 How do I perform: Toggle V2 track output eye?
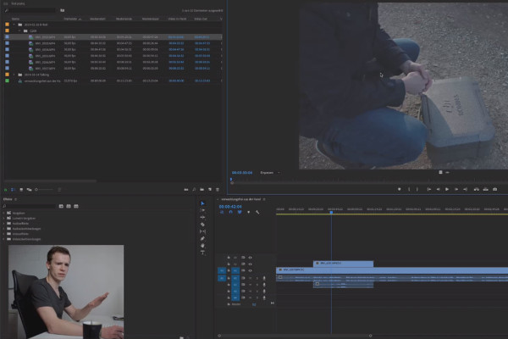(250, 264)
